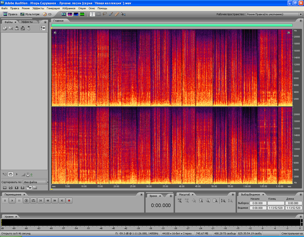
Task: Switch to Multitrack view
Action: pos(30,15)
